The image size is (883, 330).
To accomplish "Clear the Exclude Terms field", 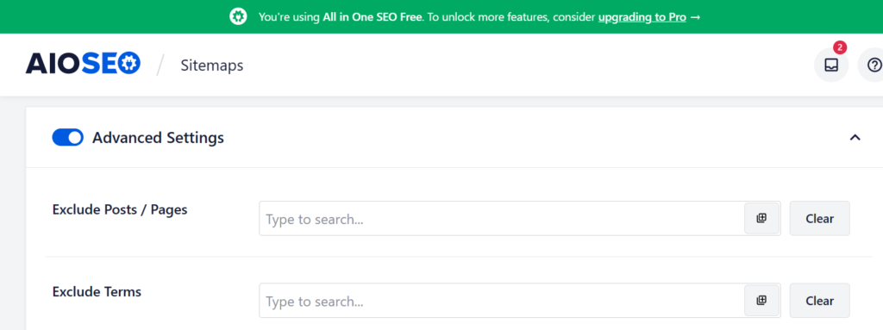I will 819,300.
